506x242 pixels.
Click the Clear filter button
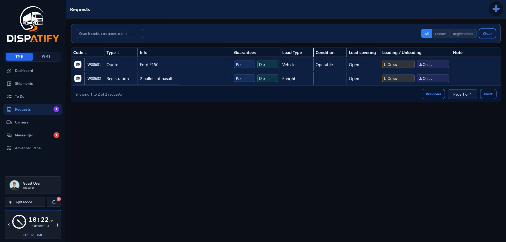[487, 33]
